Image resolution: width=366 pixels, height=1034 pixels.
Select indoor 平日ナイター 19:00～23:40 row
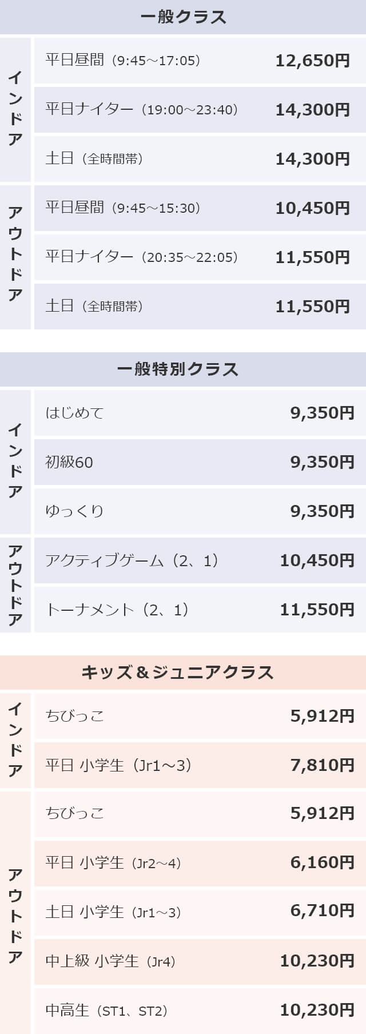200,110
